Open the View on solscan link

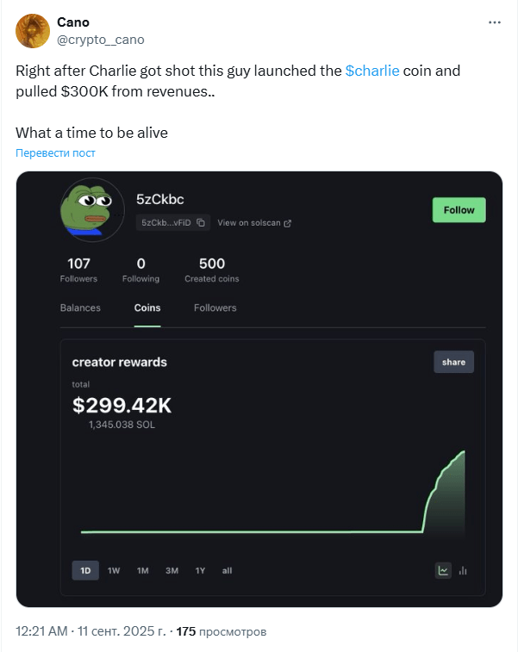[x=254, y=222]
